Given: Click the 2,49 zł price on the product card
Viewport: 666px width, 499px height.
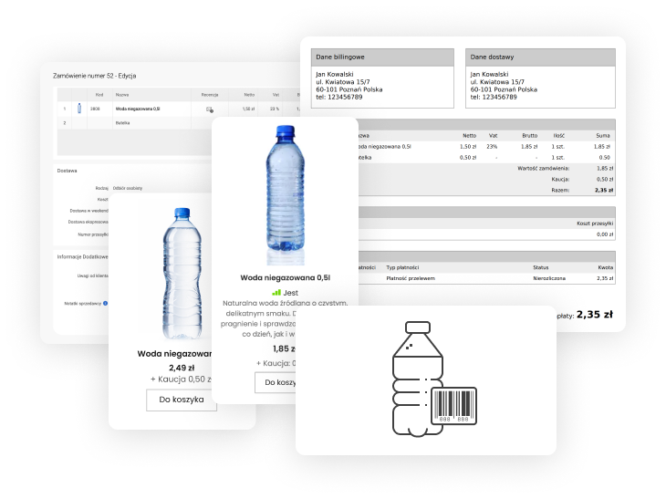Looking at the screenshot, I should point(182,368).
